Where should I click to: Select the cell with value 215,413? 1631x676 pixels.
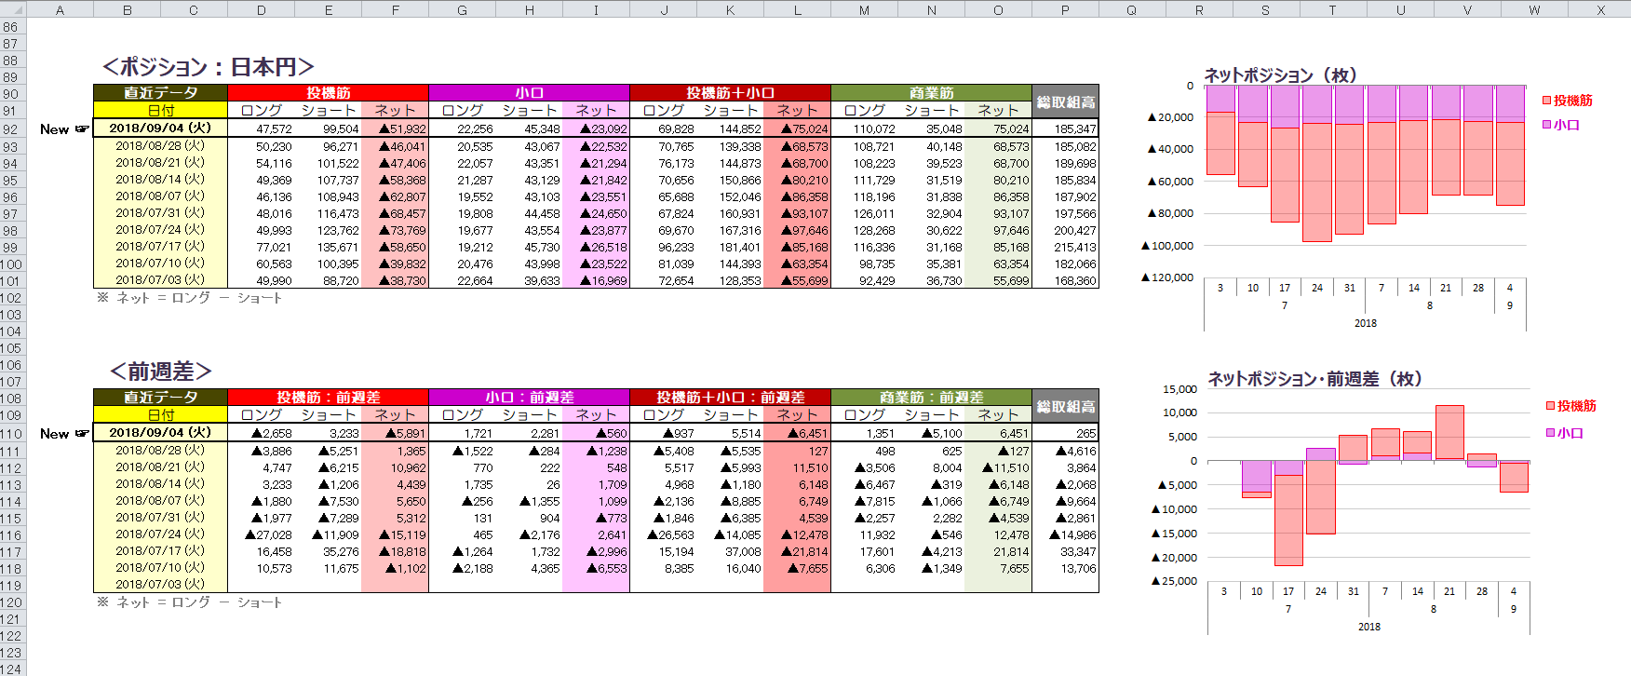pos(1065,247)
